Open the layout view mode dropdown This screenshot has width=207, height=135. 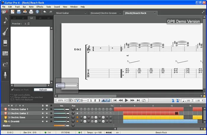click(x=71, y=100)
